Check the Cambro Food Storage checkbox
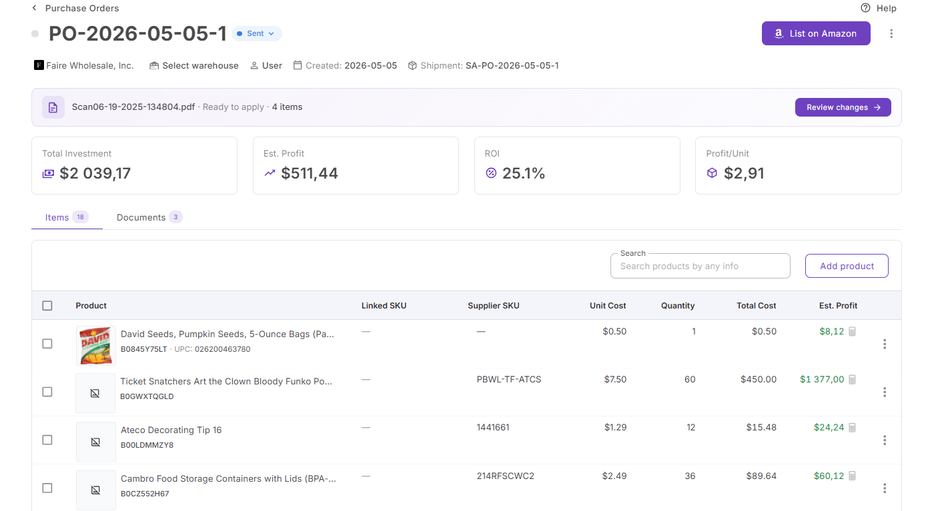This screenshot has width=946, height=511. pyautogui.click(x=47, y=488)
